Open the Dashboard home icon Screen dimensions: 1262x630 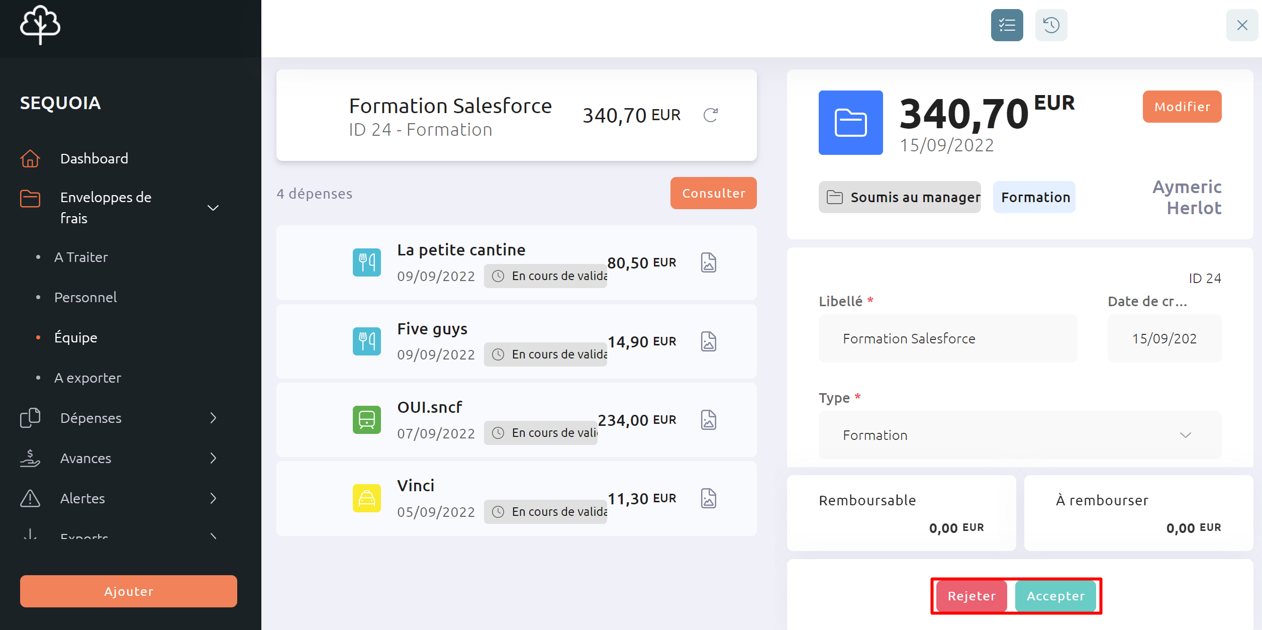(x=30, y=158)
